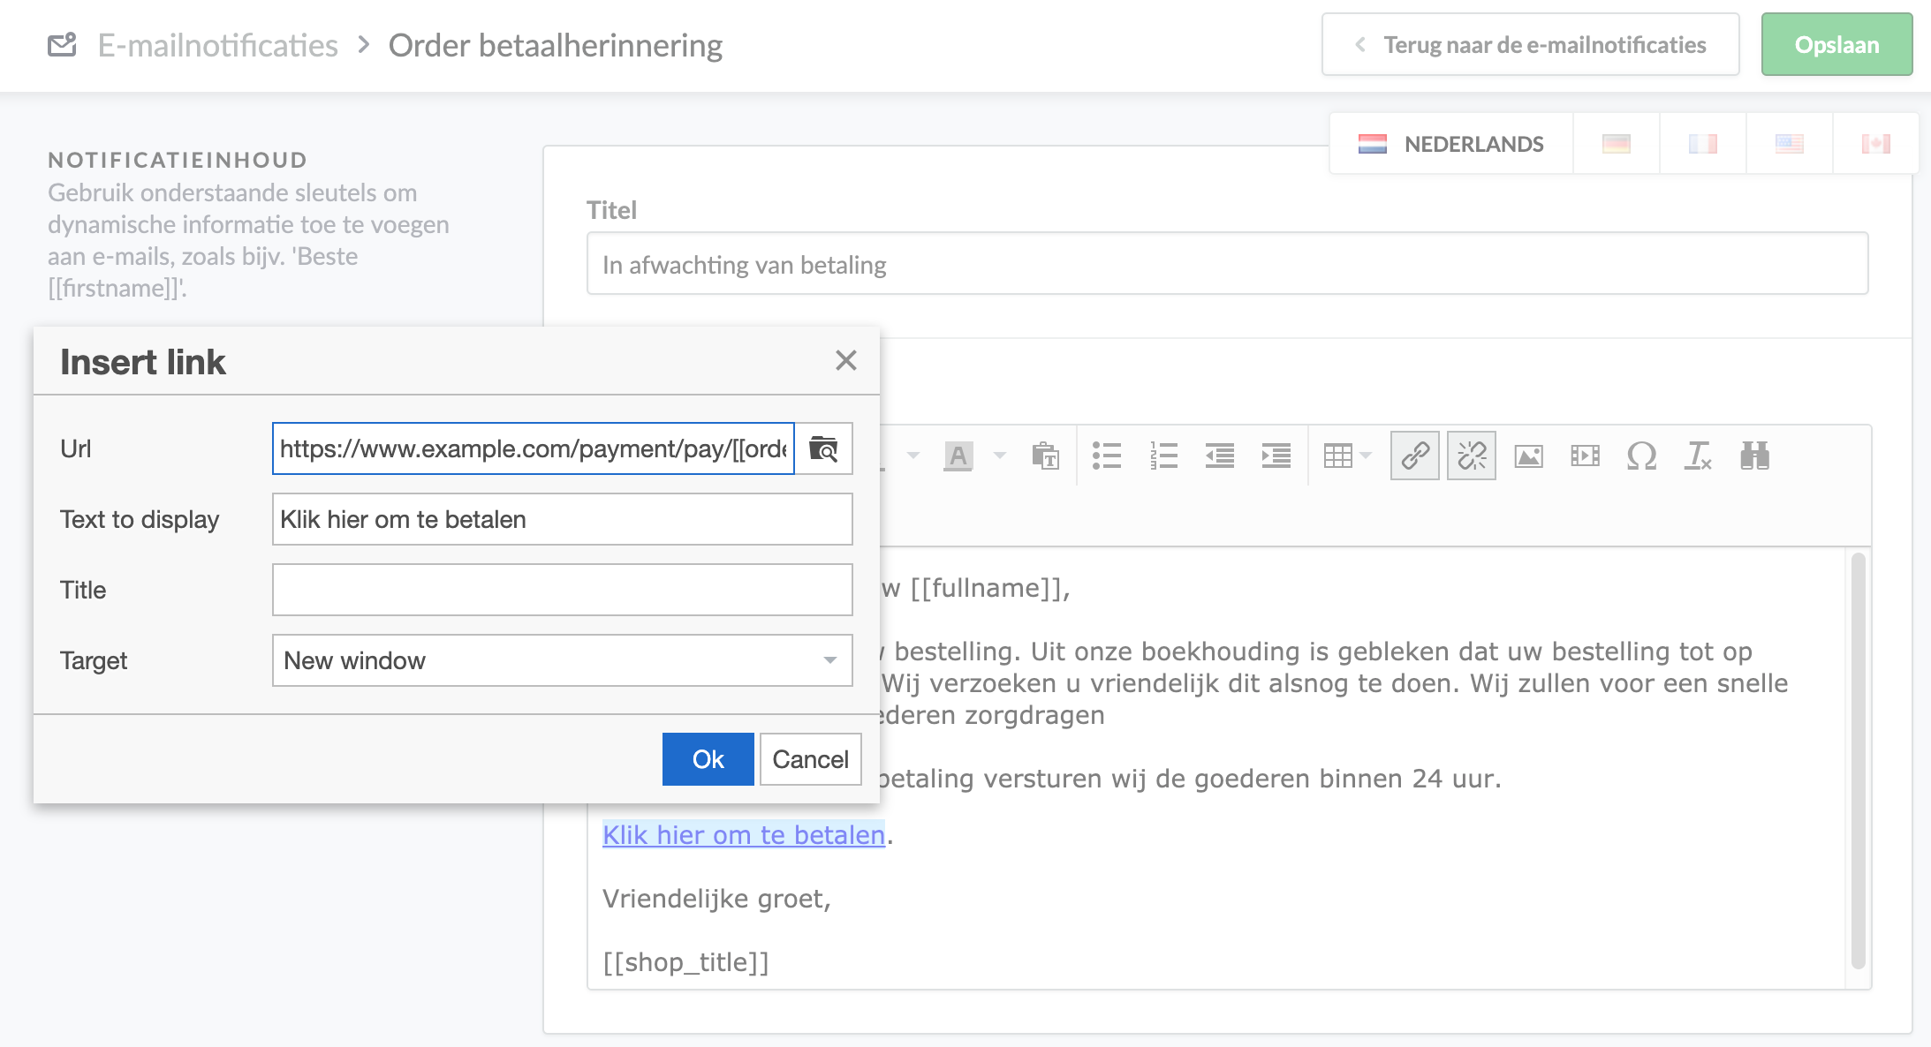Click 'Order betaalherinnering' breadcrumb title
Viewport: 1931px width, 1047px height.
[556, 45]
